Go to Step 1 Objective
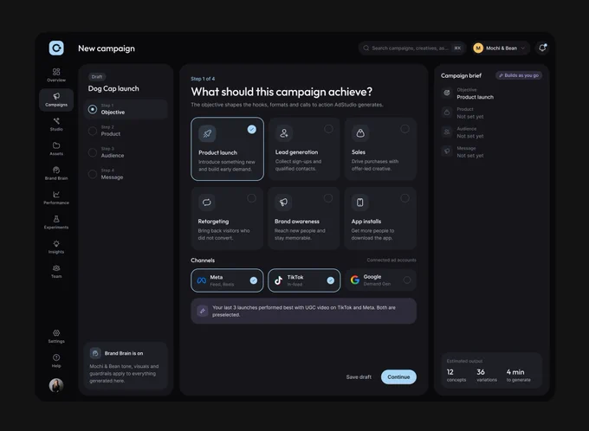 126,109
